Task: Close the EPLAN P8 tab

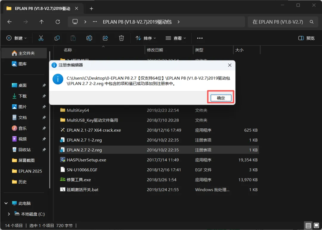Action: [x=76, y=8]
